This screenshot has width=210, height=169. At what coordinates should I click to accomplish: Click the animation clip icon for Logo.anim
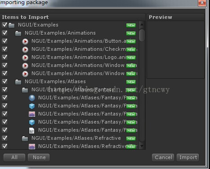[x=25, y=58]
